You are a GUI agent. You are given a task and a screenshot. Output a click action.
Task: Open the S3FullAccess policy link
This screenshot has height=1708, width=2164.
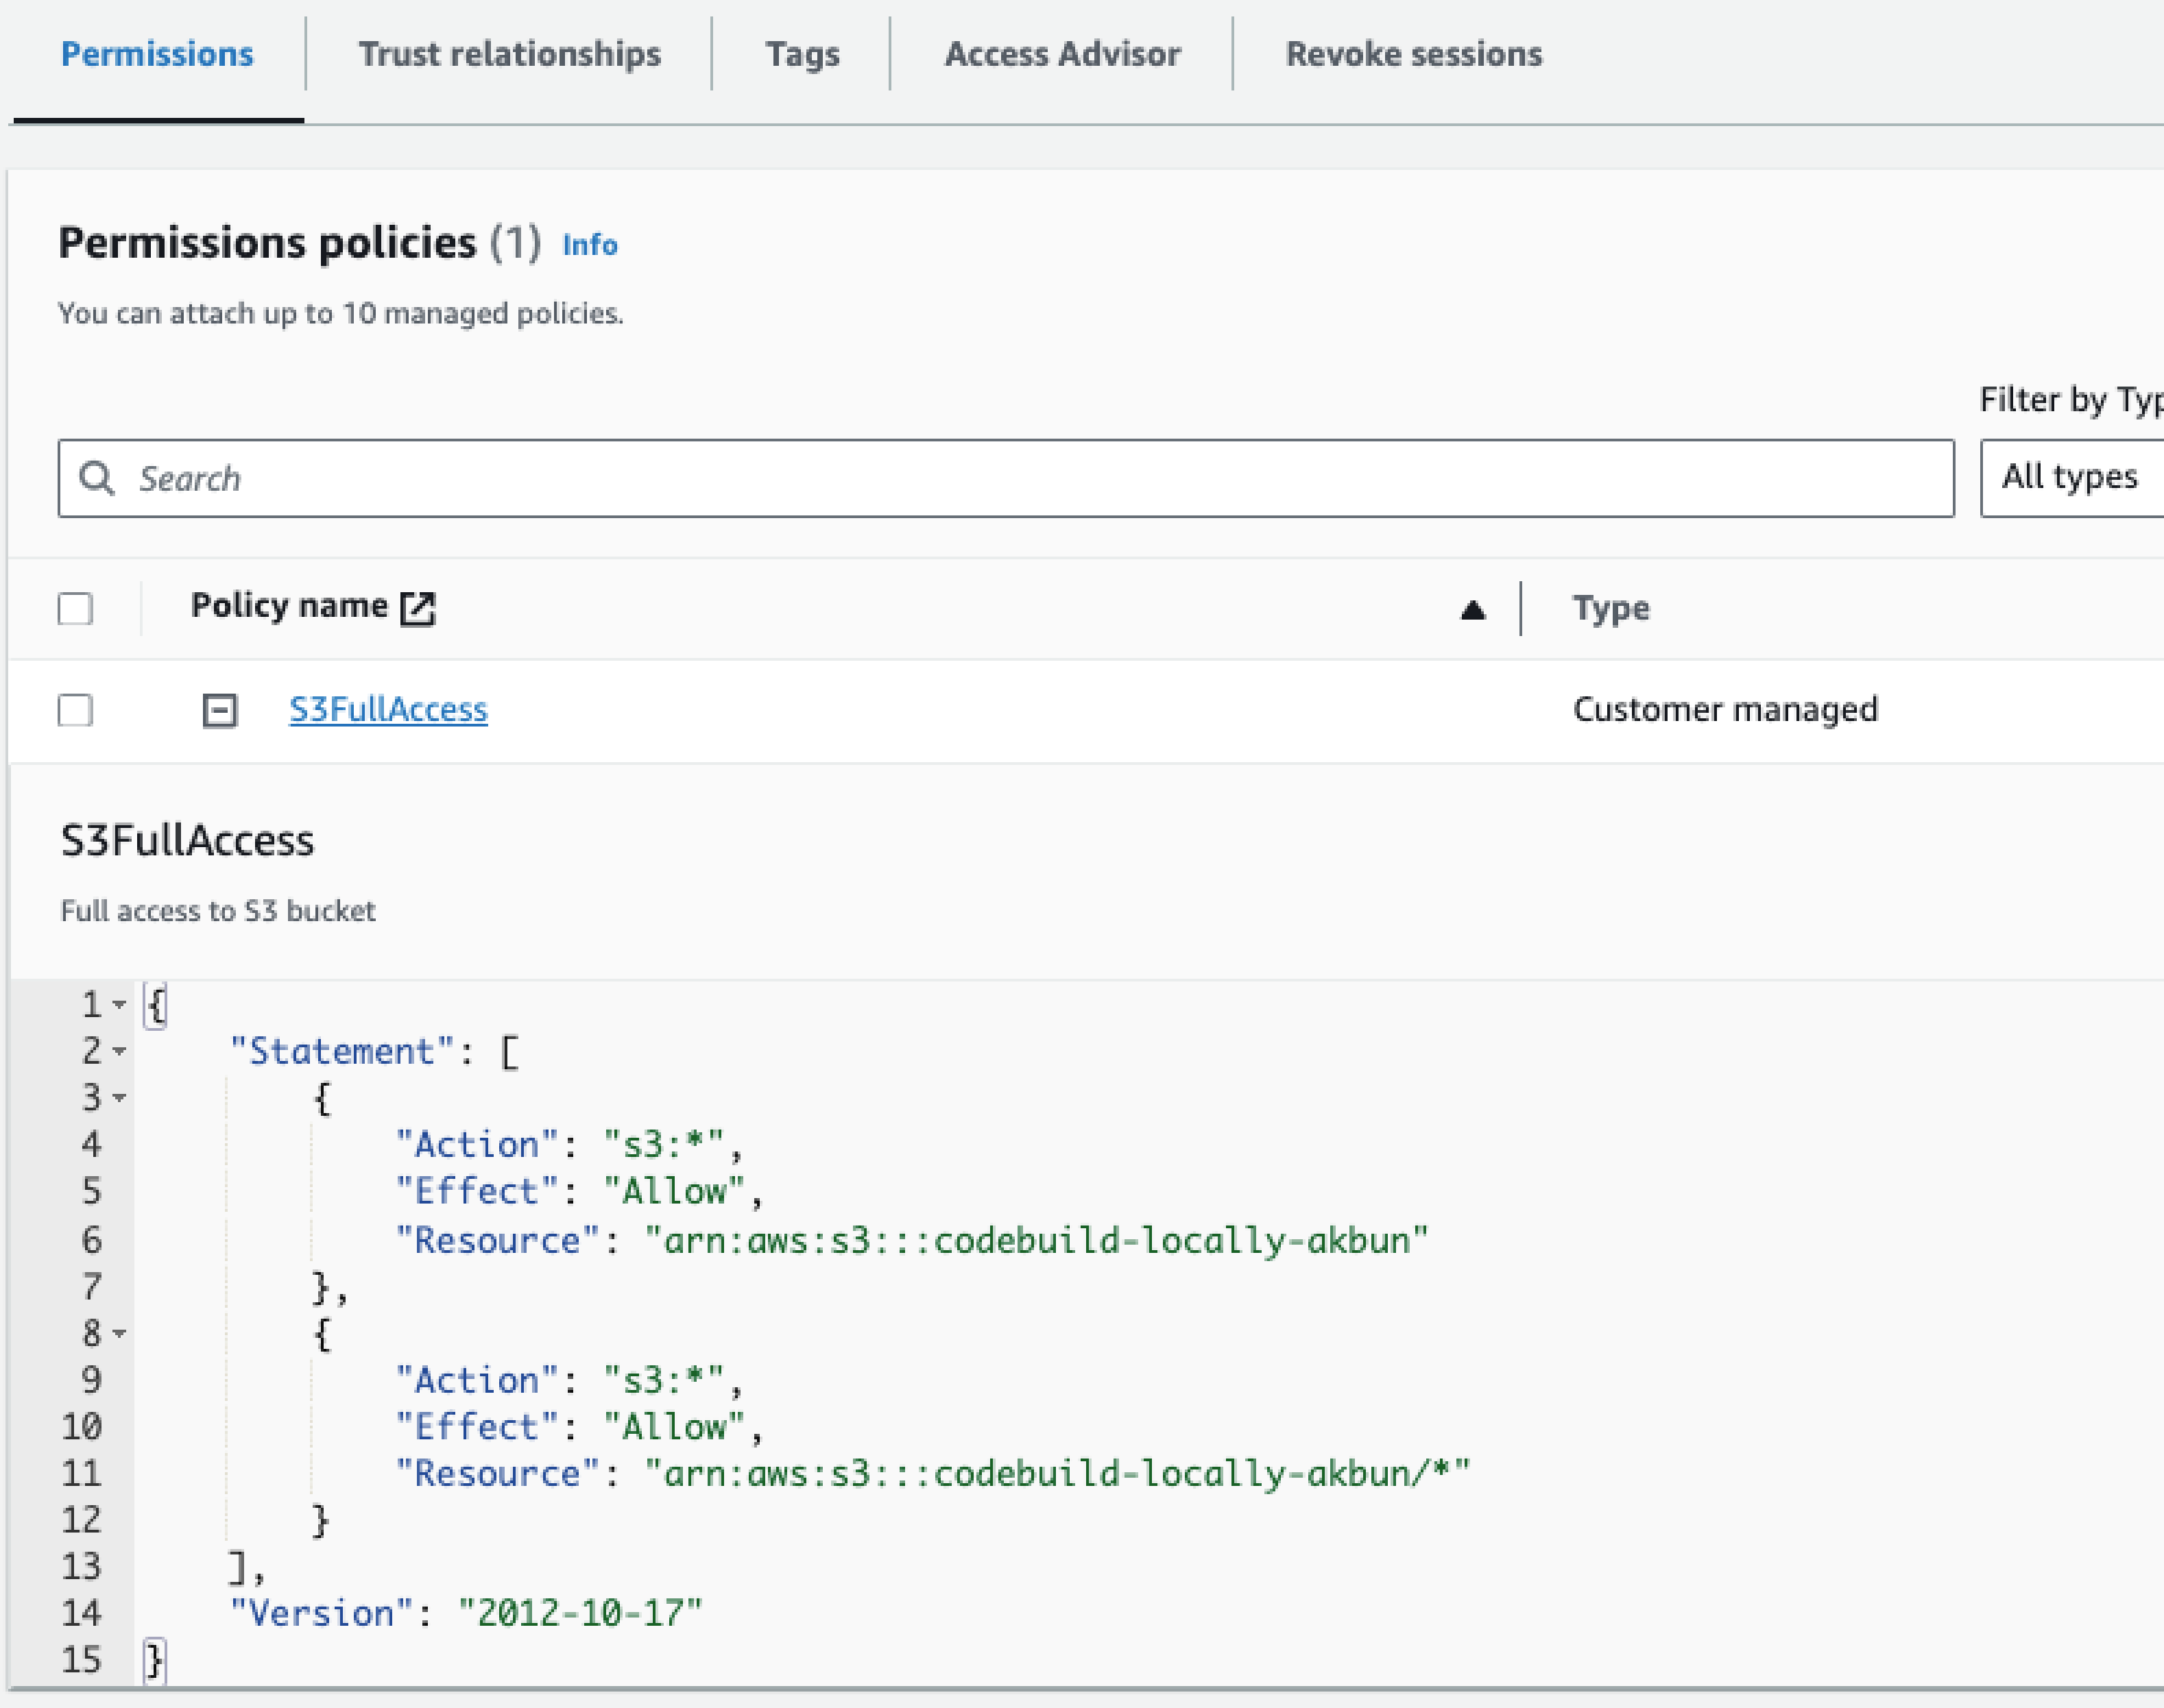pos(388,709)
